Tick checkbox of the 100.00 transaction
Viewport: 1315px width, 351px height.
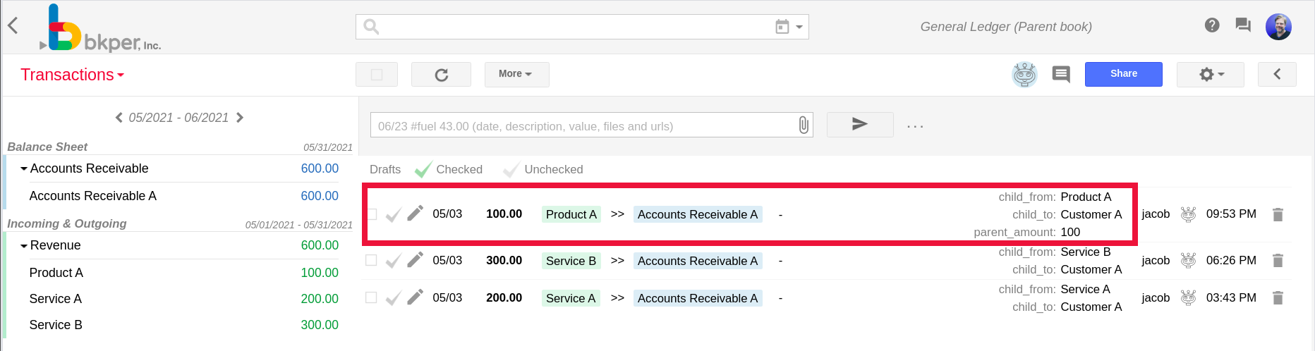point(371,214)
